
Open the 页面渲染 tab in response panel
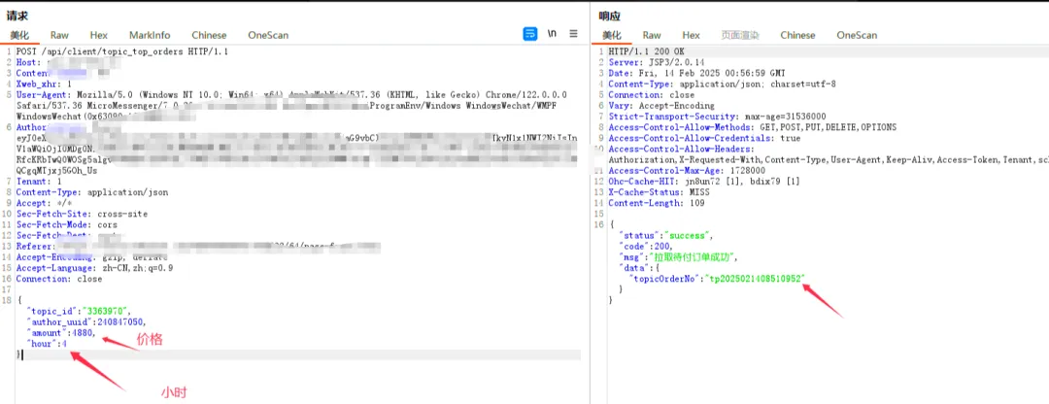pyautogui.click(x=740, y=36)
